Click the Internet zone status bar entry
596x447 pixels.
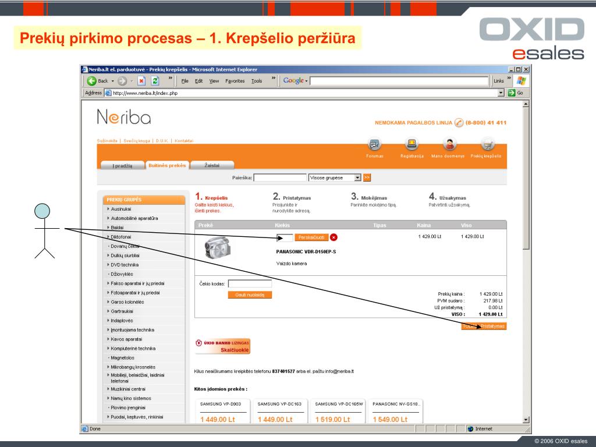point(480,429)
